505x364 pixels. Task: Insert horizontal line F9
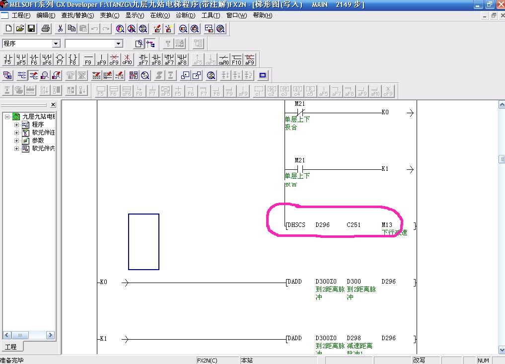click(88, 60)
